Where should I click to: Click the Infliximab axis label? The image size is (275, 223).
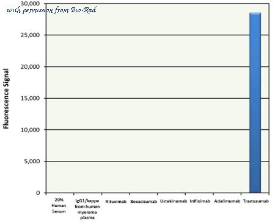coord(200,201)
